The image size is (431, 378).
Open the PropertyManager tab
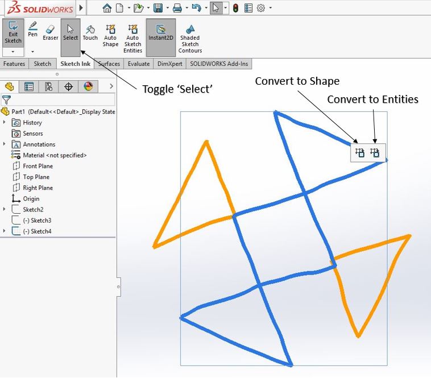tap(29, 86)
